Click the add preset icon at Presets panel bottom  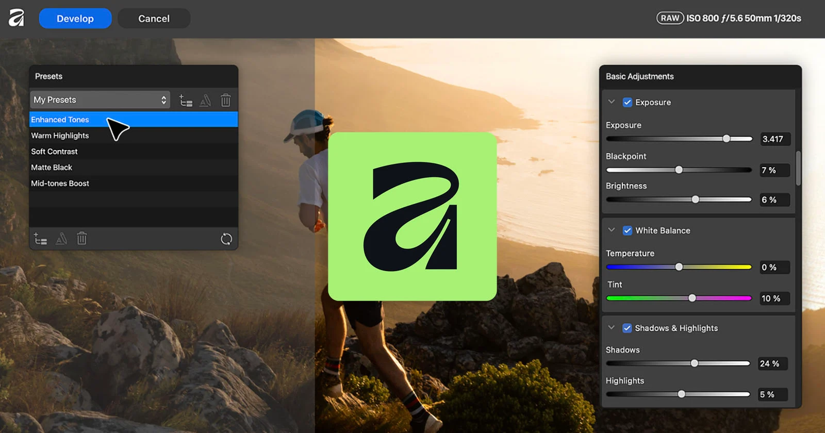click(40, 239)
